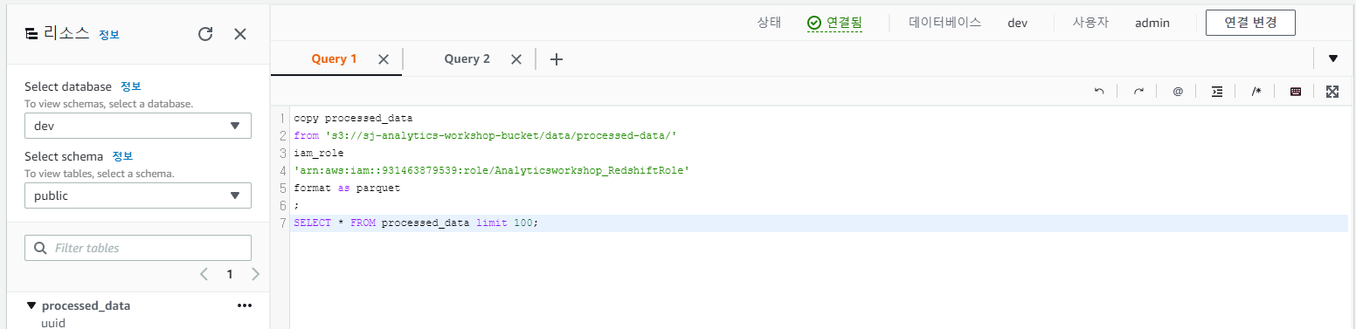Viewport: 1356px width, 329px height.
Task: Open the dev database dropdown
Action: point(138,126)
